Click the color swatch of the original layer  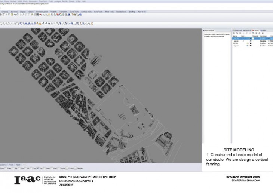pos(251,46)
